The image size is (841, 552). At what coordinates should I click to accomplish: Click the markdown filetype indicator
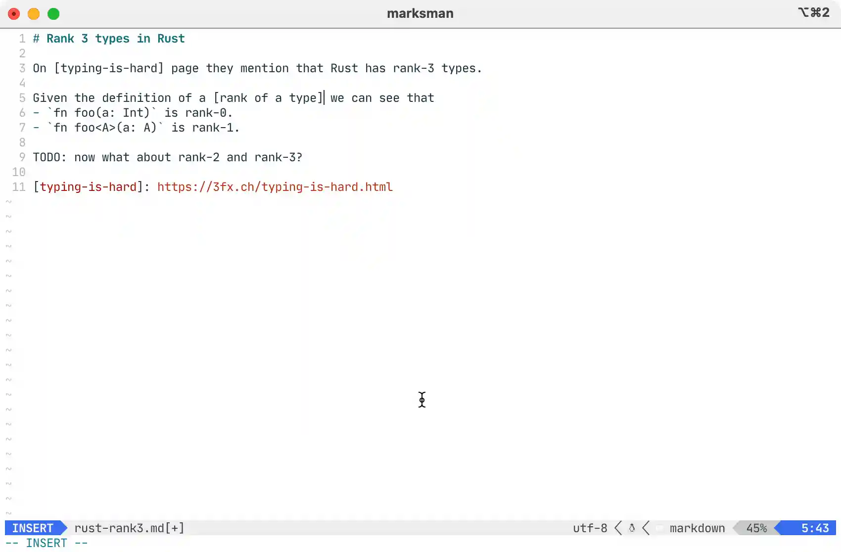click(697, 528)
